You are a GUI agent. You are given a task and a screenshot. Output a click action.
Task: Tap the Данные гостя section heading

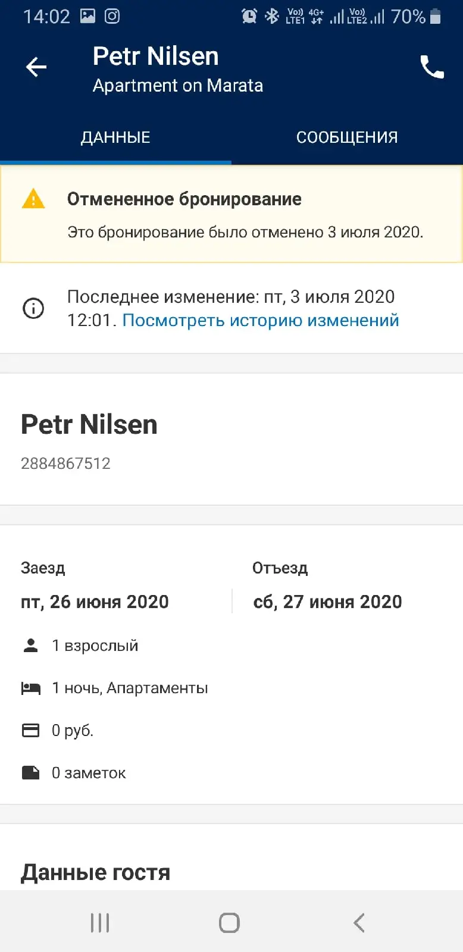[95, 872]
